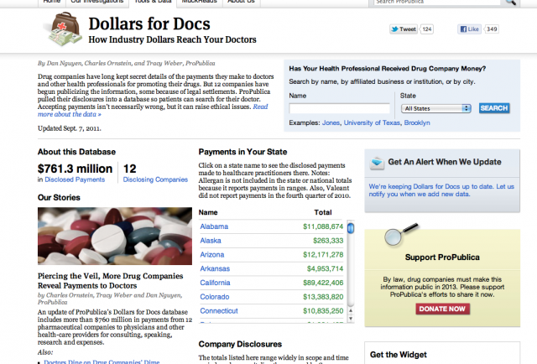Like the page on Facebook
Screen dimensions: 537x364
469,29
